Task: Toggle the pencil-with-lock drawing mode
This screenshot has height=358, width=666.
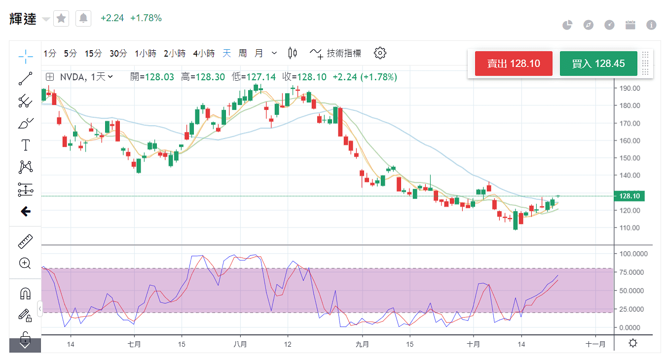Action: tap(25, 315)
